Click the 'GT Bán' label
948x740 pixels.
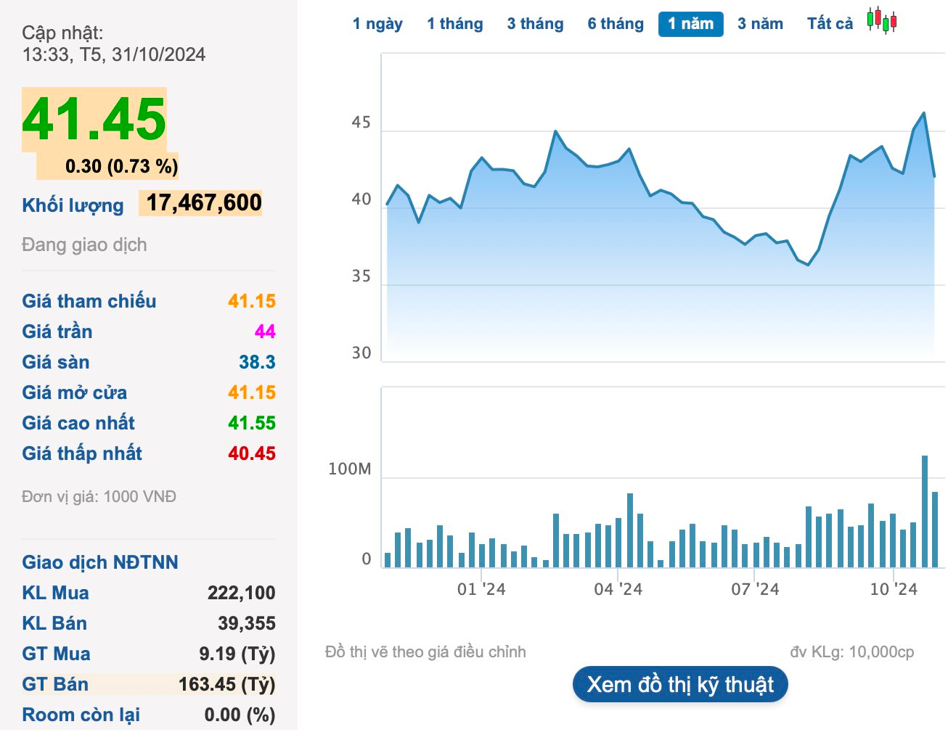point(55,684)
